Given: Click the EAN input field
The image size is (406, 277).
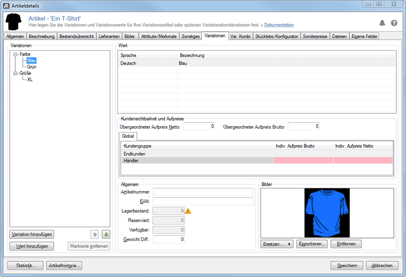Looking at the screenshot, I should click(x=202, y=202).
